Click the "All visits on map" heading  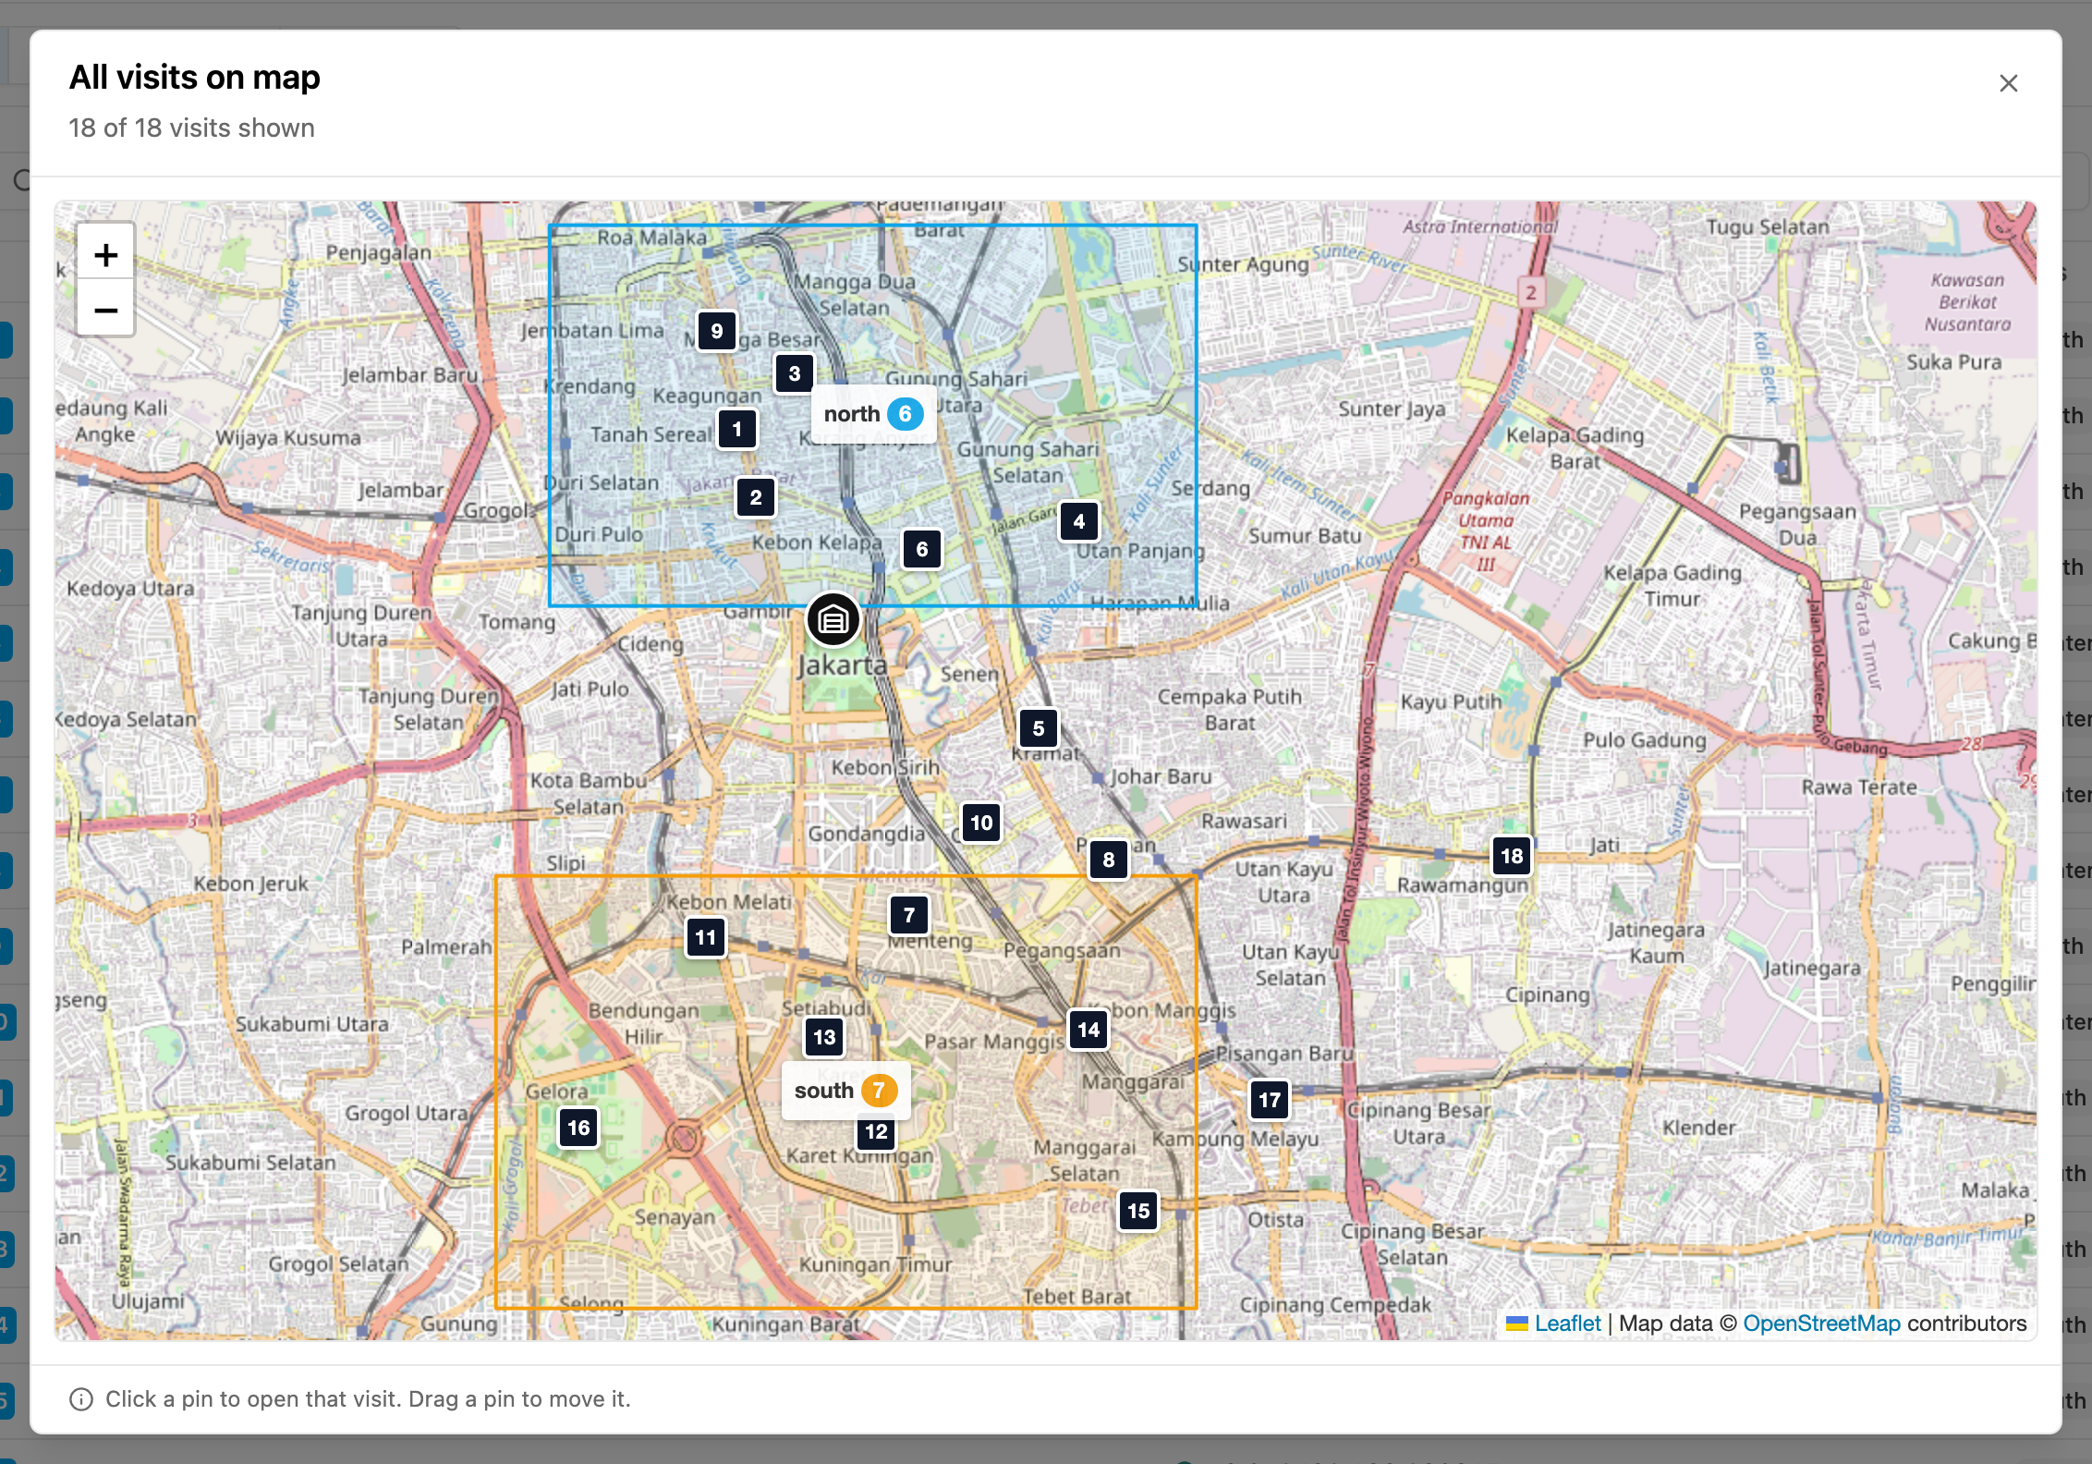click(x=195, y=78)
